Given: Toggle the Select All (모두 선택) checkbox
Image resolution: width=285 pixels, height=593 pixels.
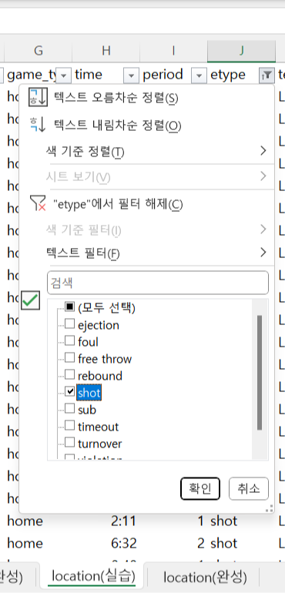Looking at the screenshot, I should pyautogui.click(x=69, y=307).
